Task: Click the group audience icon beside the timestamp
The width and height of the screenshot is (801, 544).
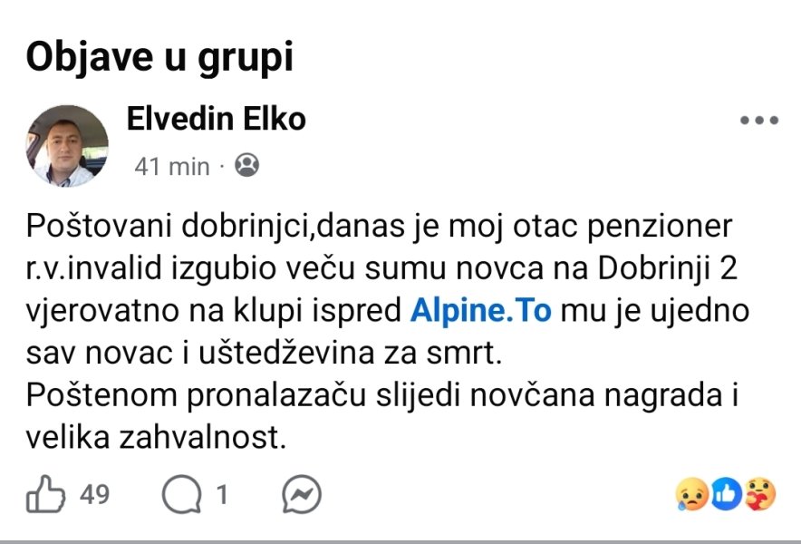Action: tap(246, 167)
